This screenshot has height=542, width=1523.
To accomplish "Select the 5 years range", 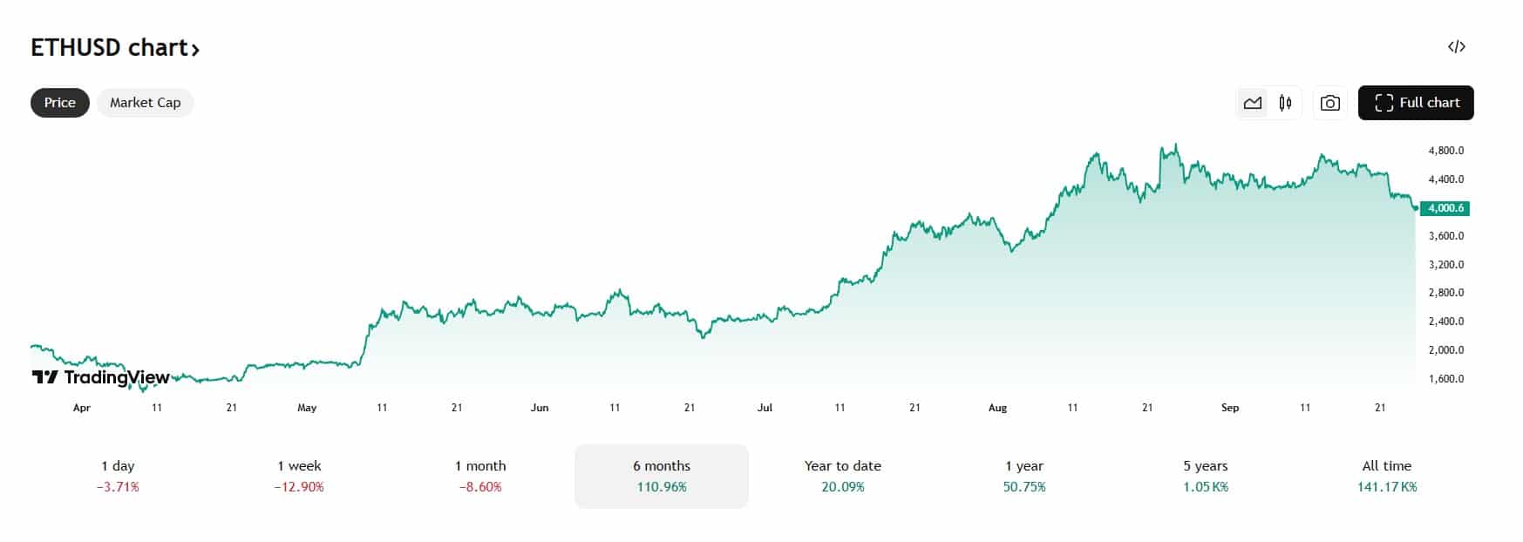I will tap(1208, 476).
